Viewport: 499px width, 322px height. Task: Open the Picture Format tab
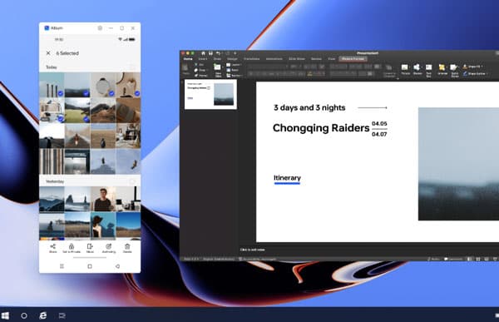pyautogui.click(x=353, y=59)
